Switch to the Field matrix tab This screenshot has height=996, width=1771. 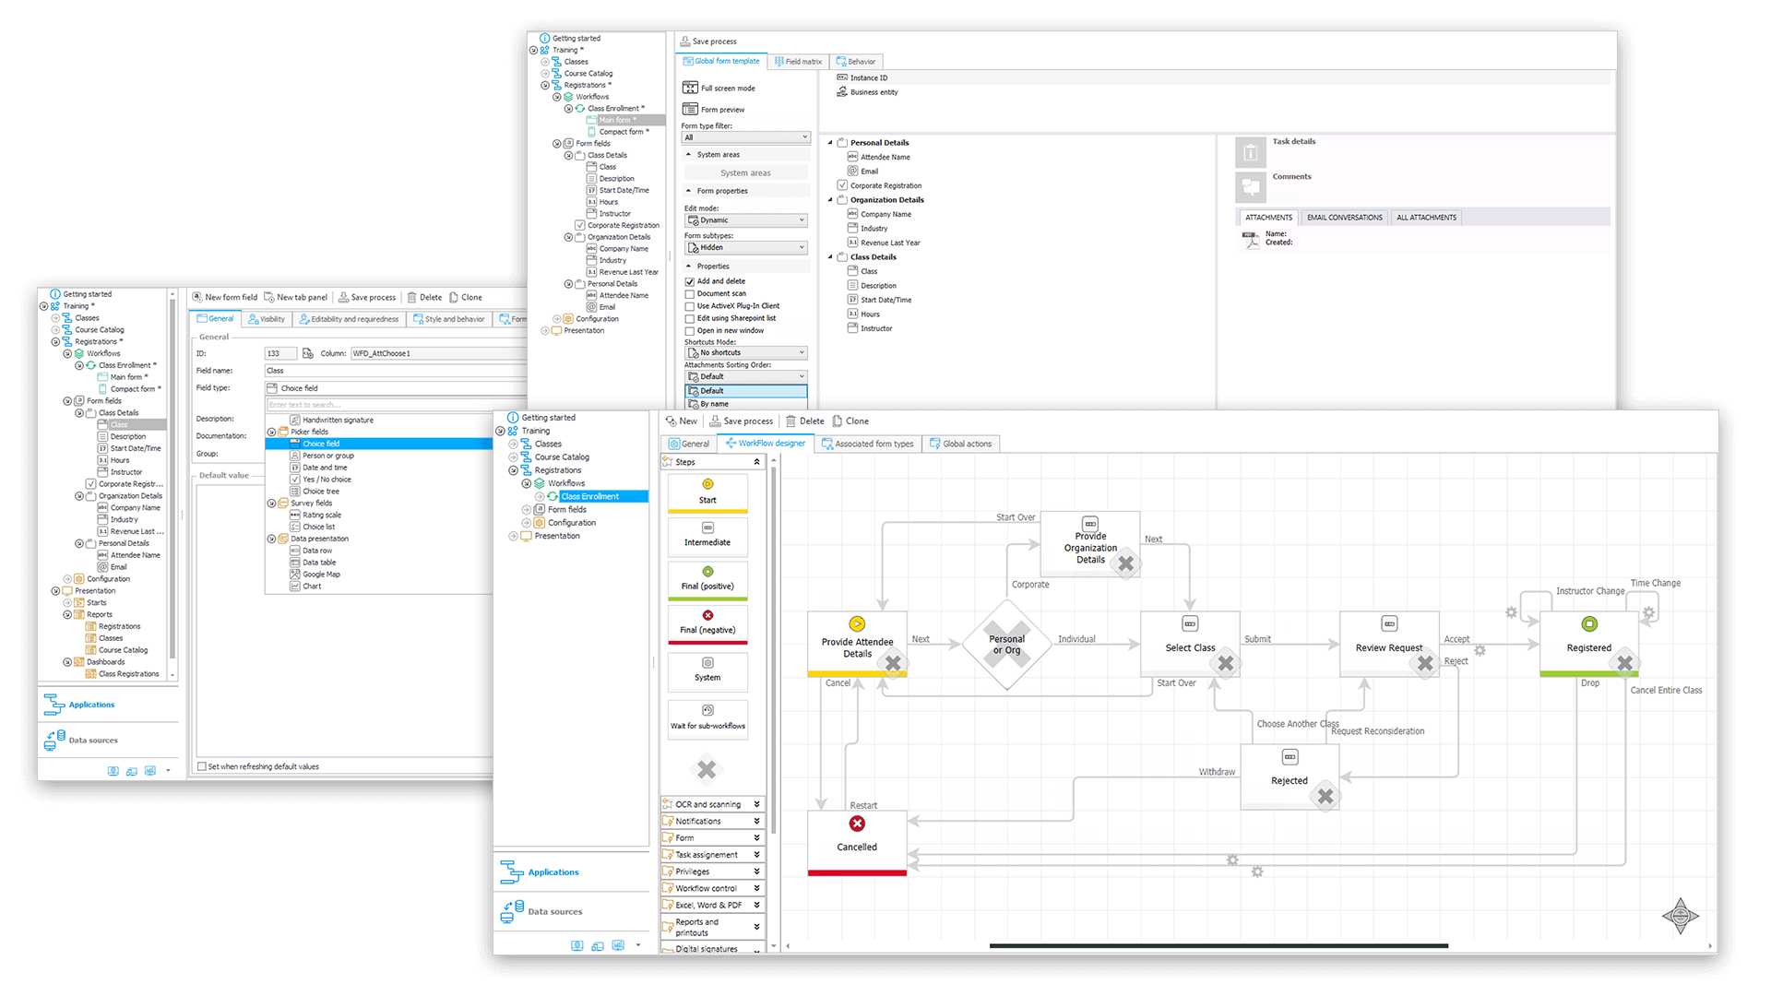[798, 62]
